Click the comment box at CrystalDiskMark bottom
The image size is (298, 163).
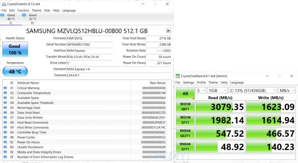click(x=236, y=157)
